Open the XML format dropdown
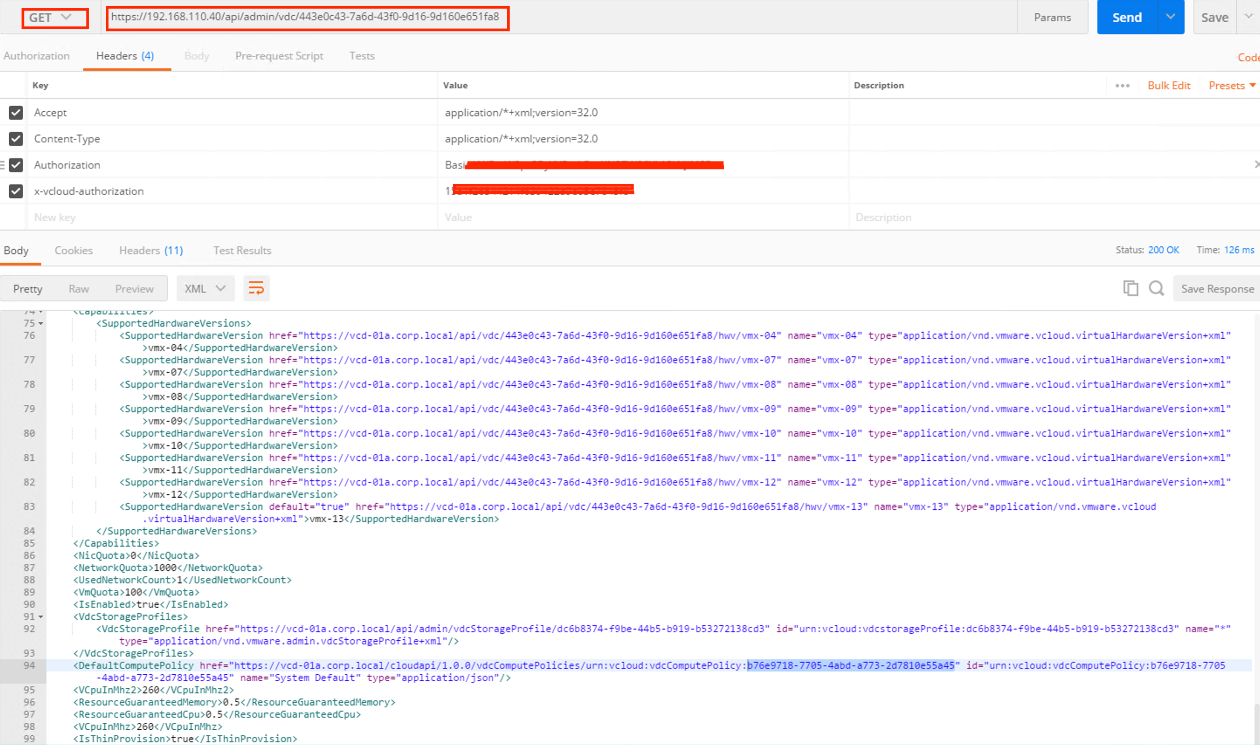The width and height of the screenshot is (1260, 745). pyautogui.click(x=205, y=289)
